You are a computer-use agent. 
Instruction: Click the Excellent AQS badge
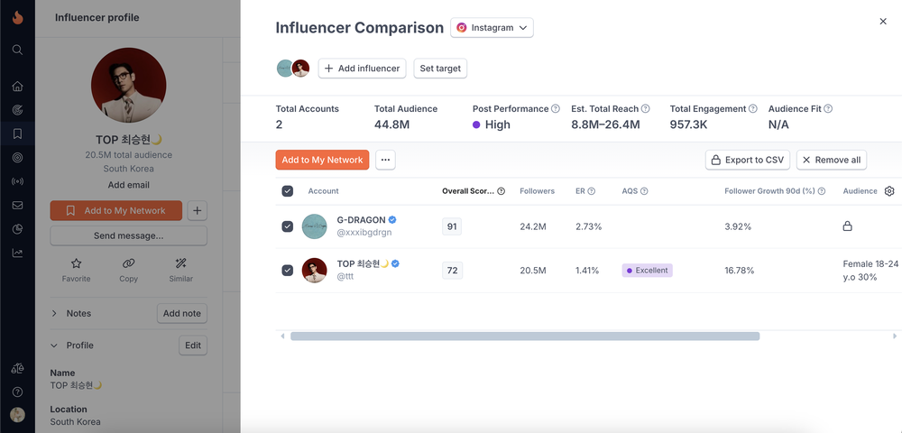[x=647, y=271]
